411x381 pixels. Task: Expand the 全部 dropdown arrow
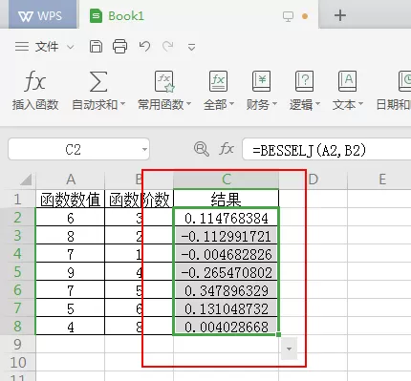[x=232, y=104]
